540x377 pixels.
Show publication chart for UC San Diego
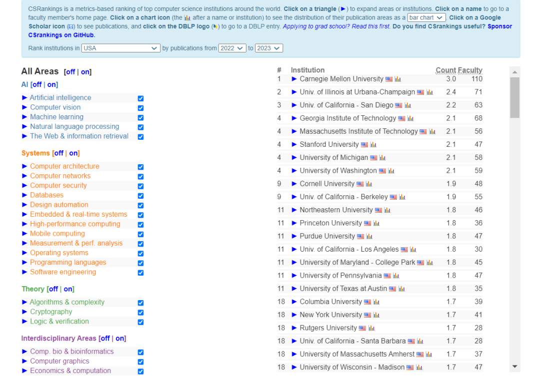tap(408, 105)
